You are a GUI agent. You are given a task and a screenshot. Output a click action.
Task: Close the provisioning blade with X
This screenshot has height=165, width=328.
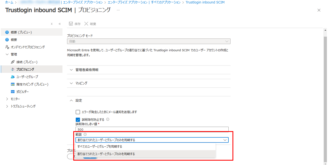(x=319, y=10)
